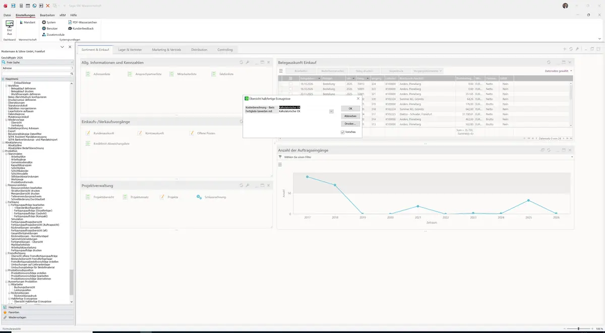Open hamburger menu in Belegauskunft Einkauf
Viewport: 605px width, 333px height.
[x=281, y=71]
